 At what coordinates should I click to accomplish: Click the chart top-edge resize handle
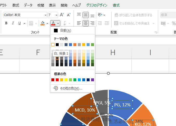[108, 73]
